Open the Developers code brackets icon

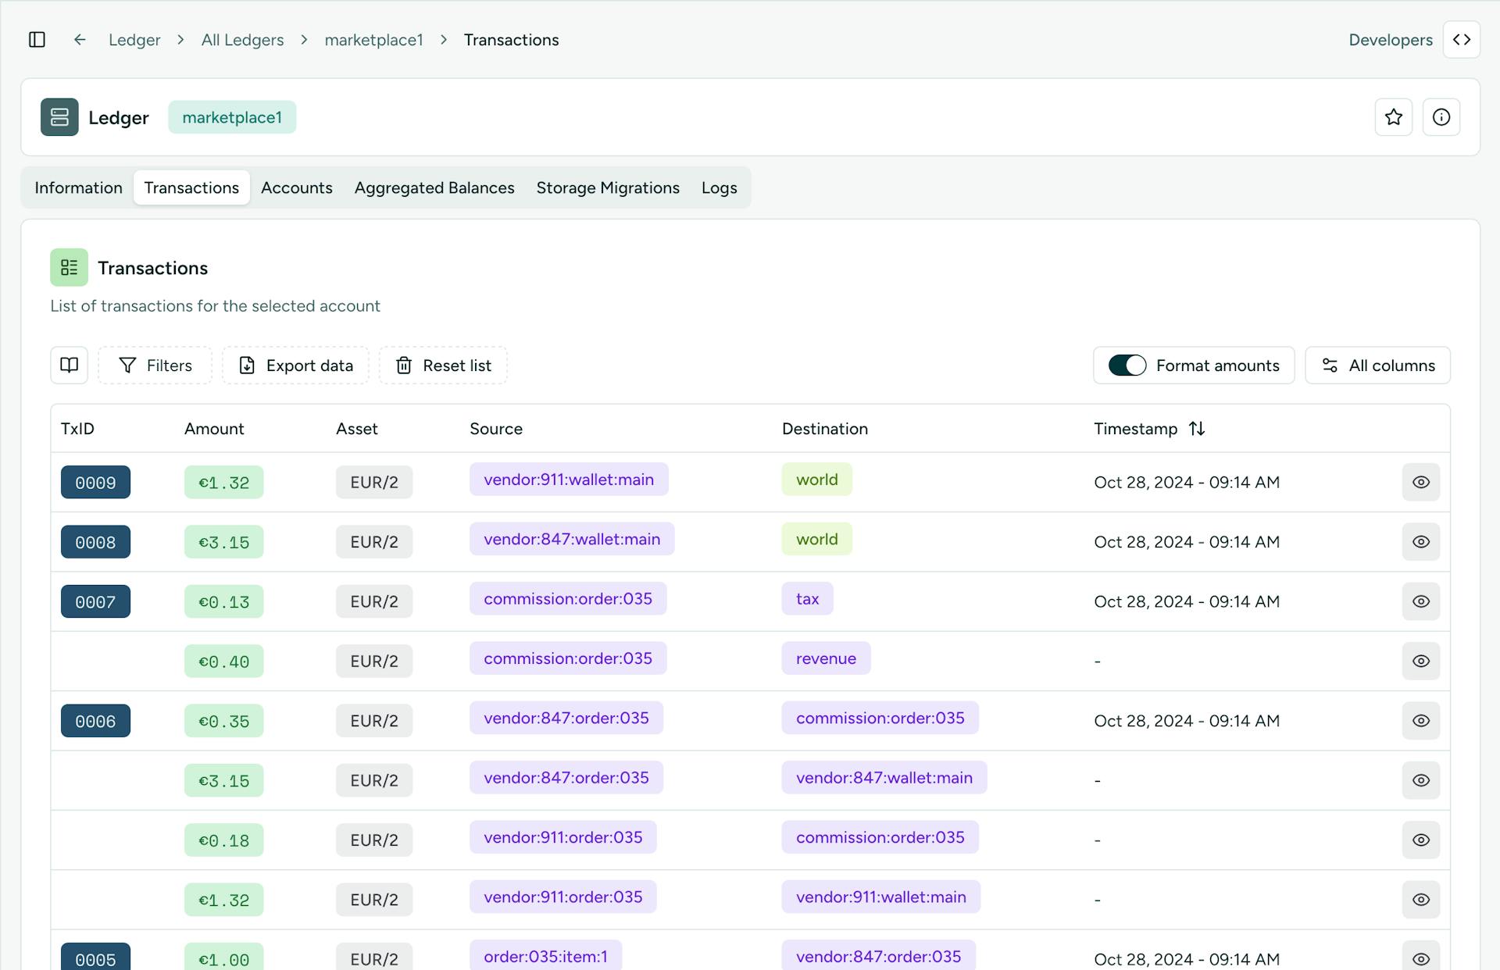[1461, 40]
